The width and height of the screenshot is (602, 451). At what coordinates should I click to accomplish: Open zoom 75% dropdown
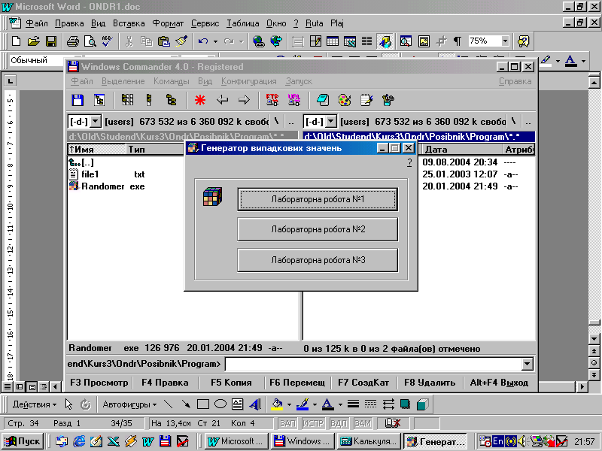tap(505, 41)
